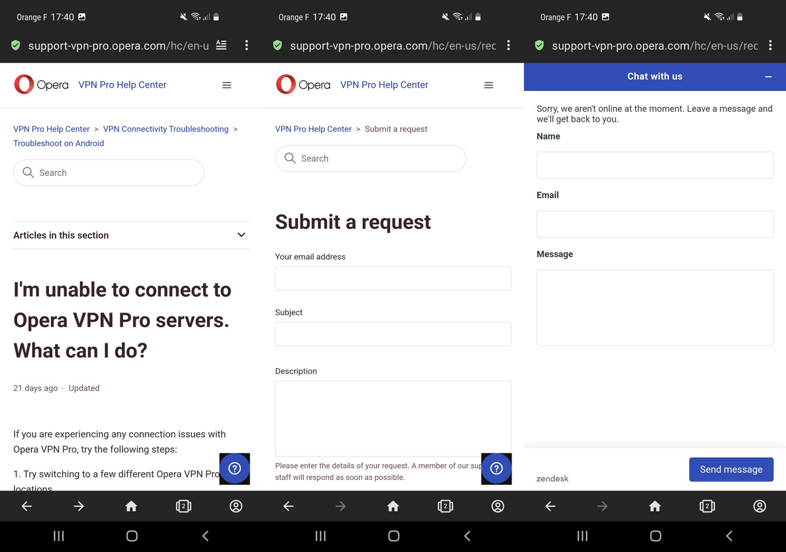This screenshot has width=786, height=552.
Task: Open the profile icon on the middle screen
Action: tap(498, 506)
